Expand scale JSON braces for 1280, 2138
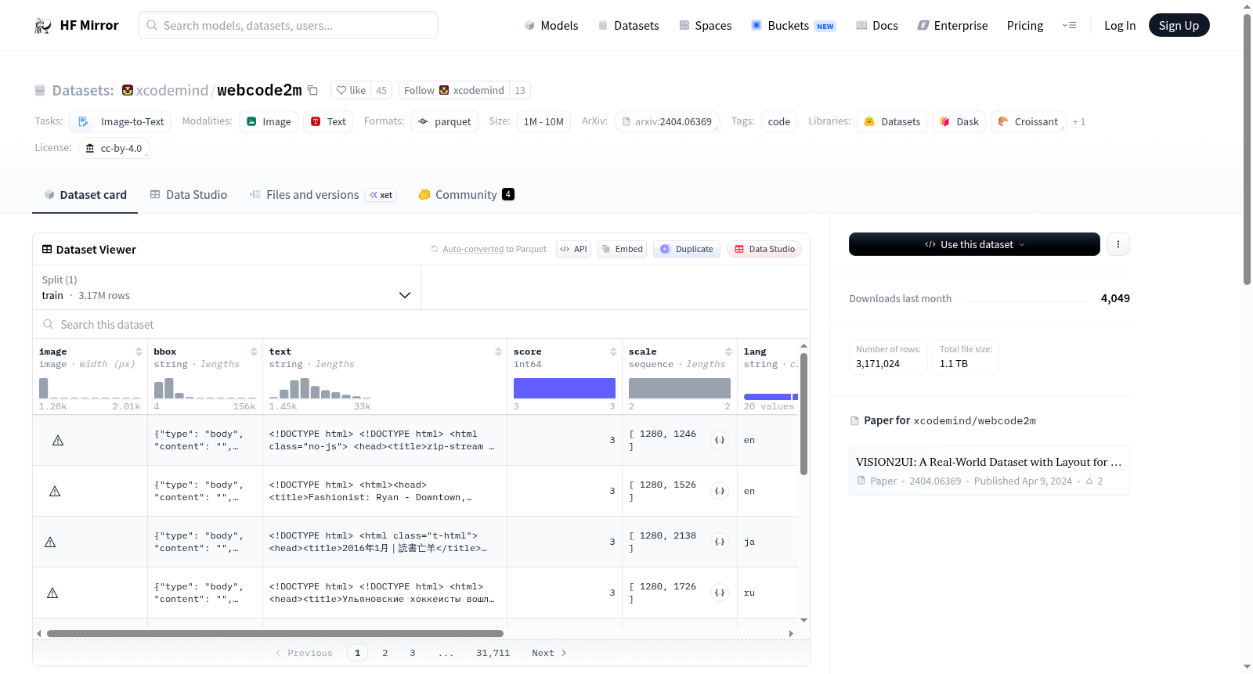The image size is (1253, 674). click(720, 542)
